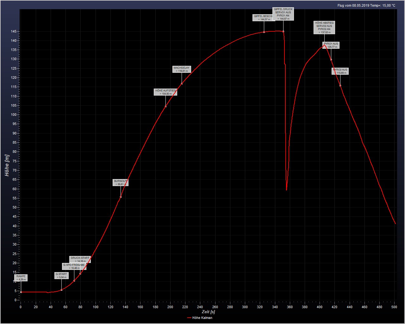Click the PYRO1 AUS annotation label
The width and height of the screenshot is (405, 324).
pos(331,45)
